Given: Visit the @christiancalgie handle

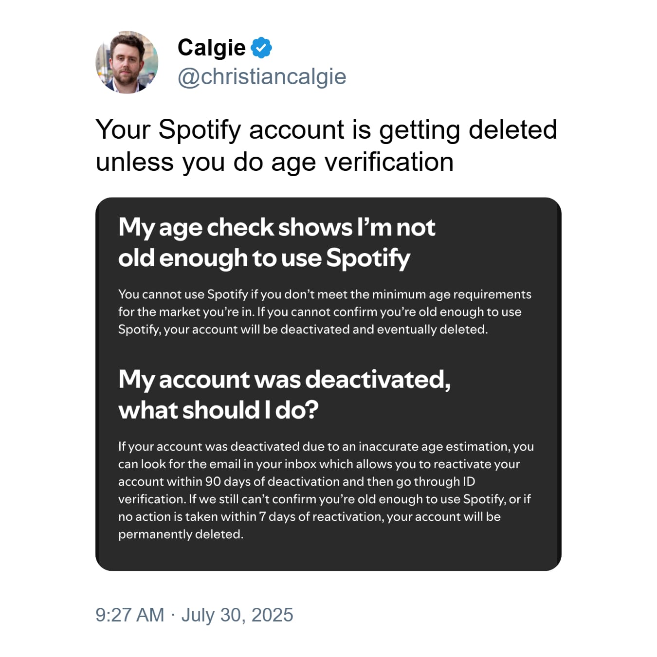Looking at the screenshot, I should point(262,76).
